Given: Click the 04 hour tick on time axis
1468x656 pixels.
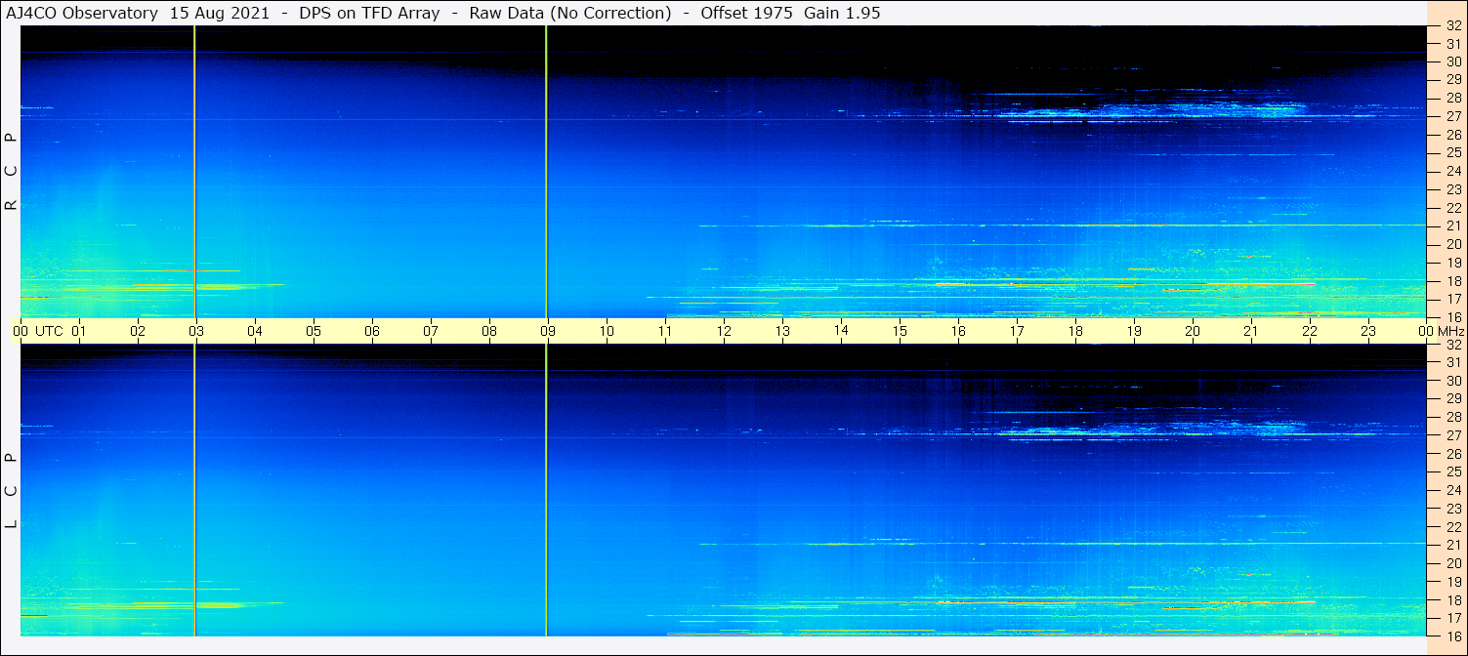Looking at the screenshot, I should tap(255, 331).
